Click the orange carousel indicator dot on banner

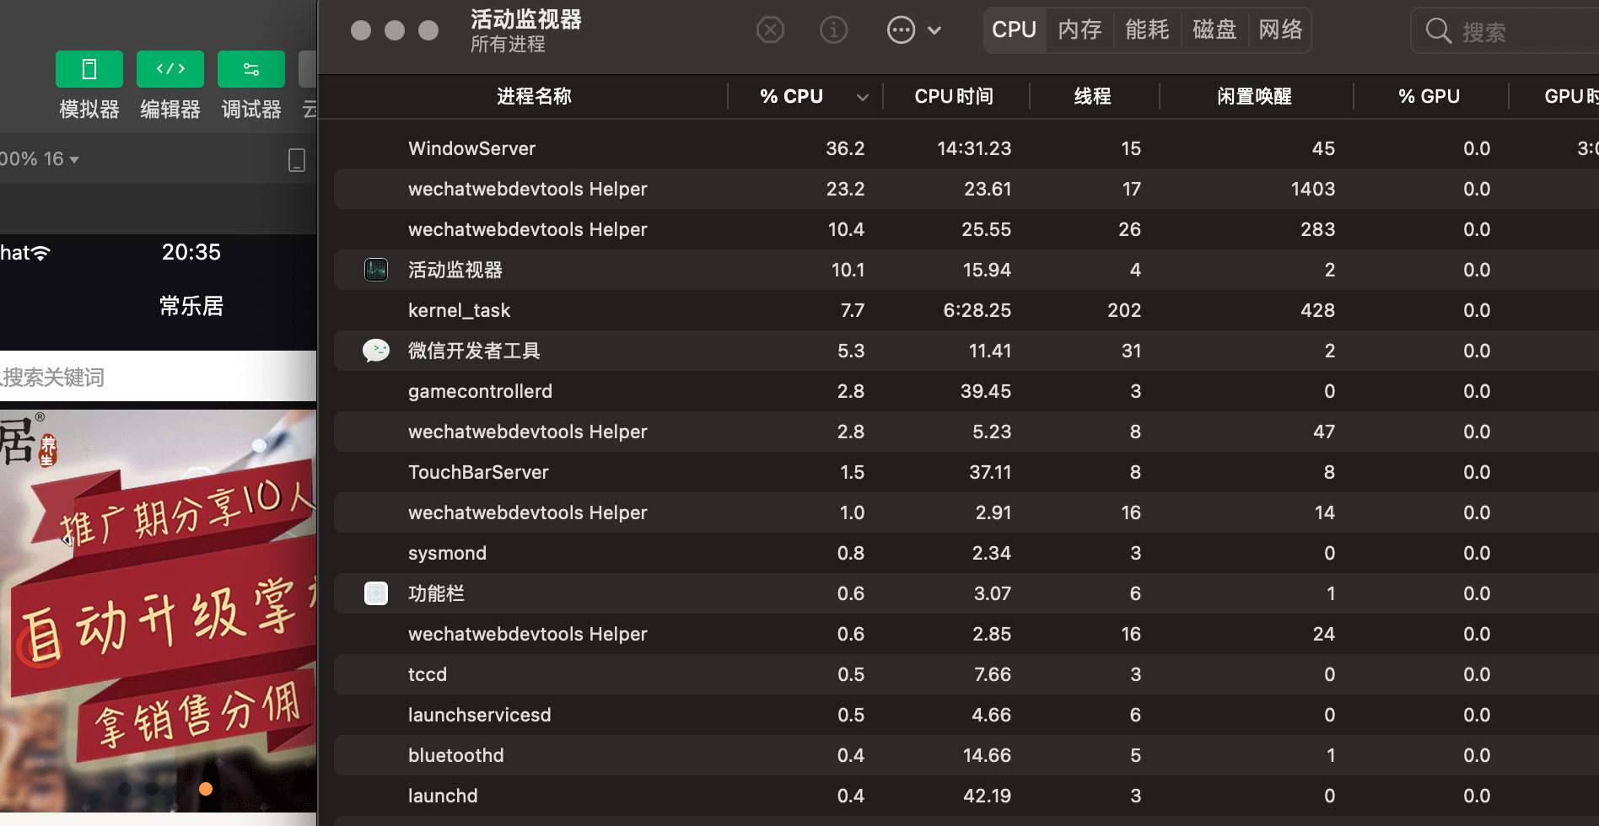206,789
